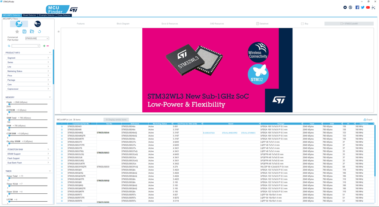
Task: Expand the Package filter
Action: [x=28, y=80]
